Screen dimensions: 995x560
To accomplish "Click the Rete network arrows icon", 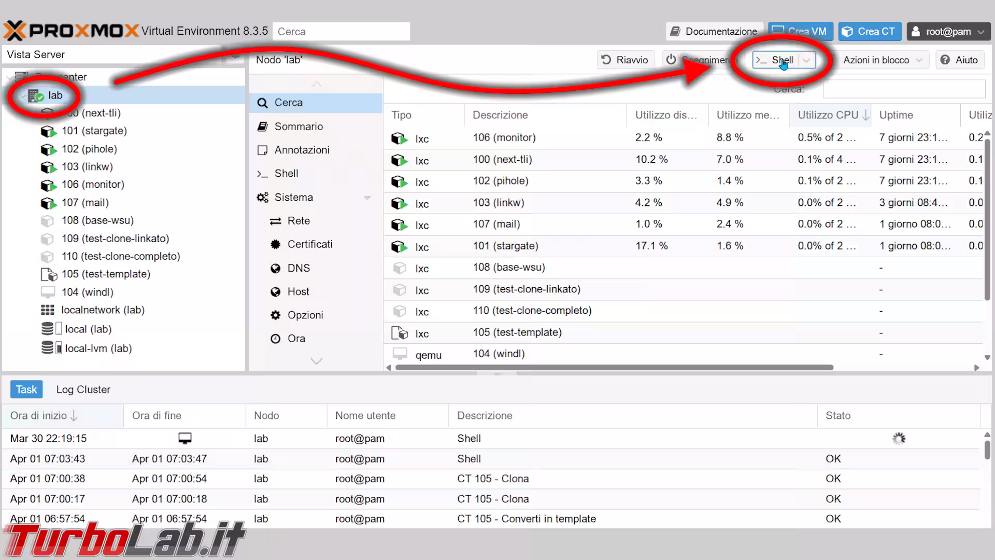I will click(x=275, y=221).
